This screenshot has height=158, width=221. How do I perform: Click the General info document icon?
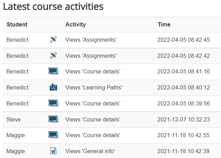[53, 151]
